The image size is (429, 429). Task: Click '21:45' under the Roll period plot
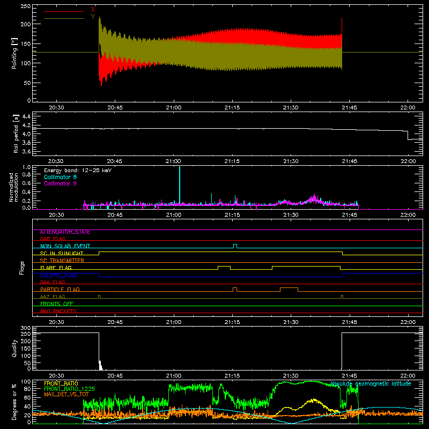coord(350,161)
